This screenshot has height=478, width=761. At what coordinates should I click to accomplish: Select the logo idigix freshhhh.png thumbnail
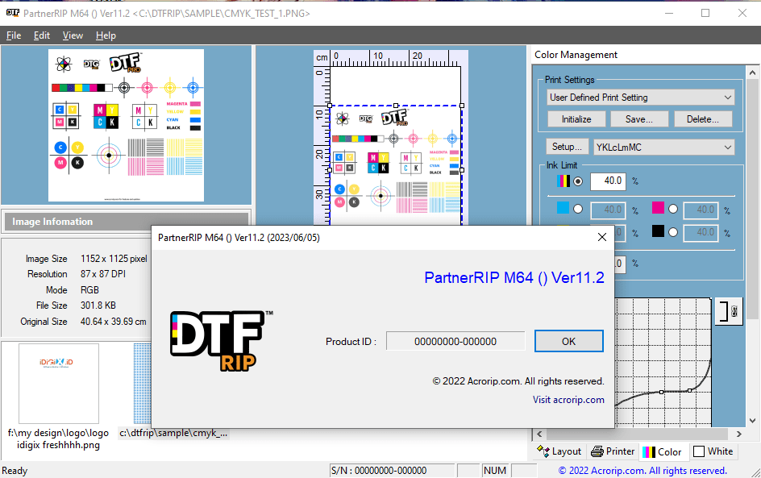(59, 384)
